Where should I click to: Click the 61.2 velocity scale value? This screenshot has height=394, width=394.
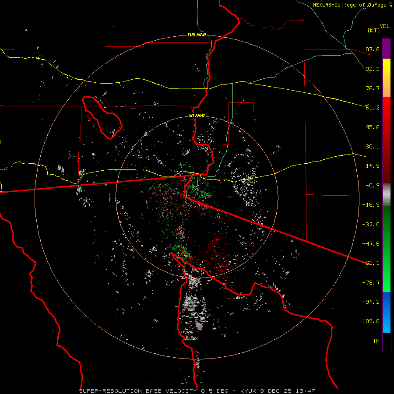[373, 108]
